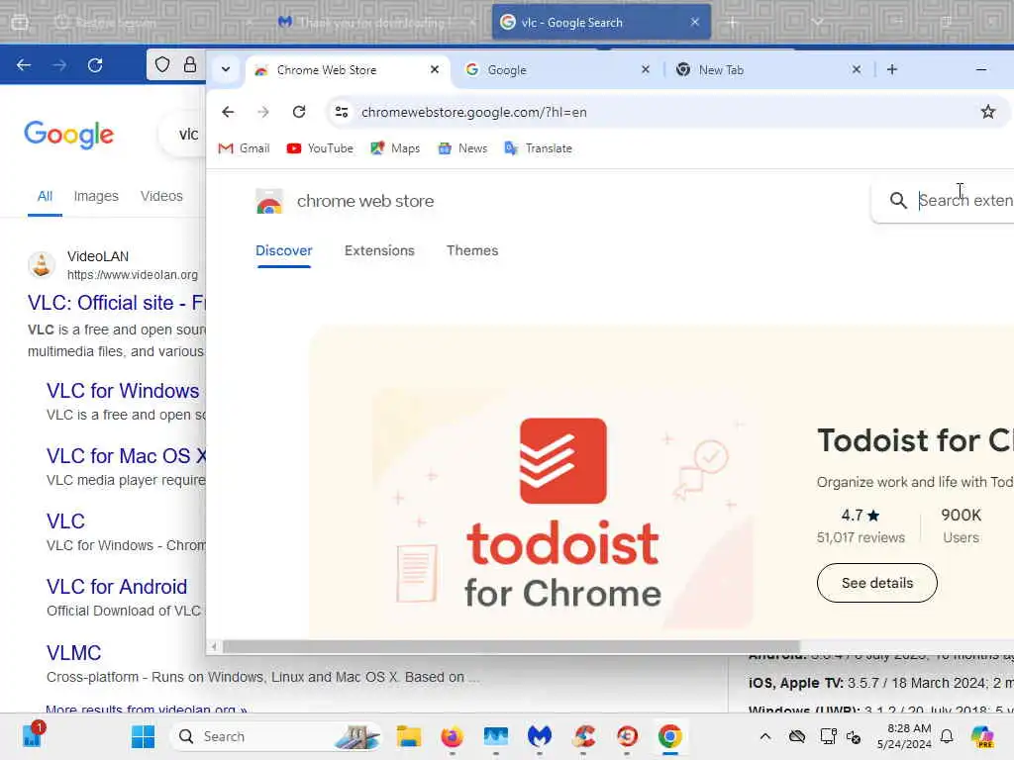Screen dimensions: 1014x760
Task: Close the New Tab tab
Action: tap(857, 69)
